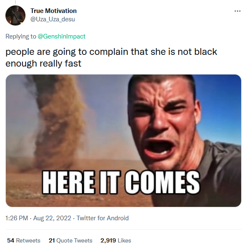
Task: Open the three-dot more options menu
Action: click(237, 11)
